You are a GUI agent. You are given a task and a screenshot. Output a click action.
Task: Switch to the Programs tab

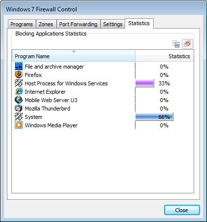pos(22,24)
